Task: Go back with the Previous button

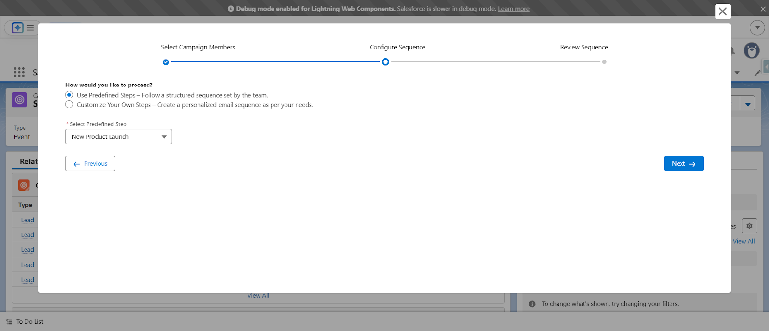Action: tap(90, 163)
